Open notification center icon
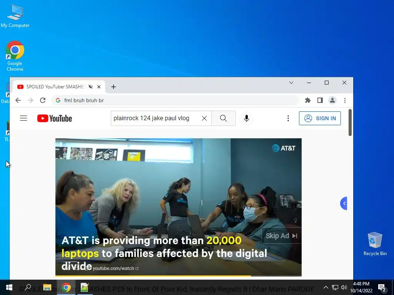Viewport: 394px width, 295px height. pos(382,288)
